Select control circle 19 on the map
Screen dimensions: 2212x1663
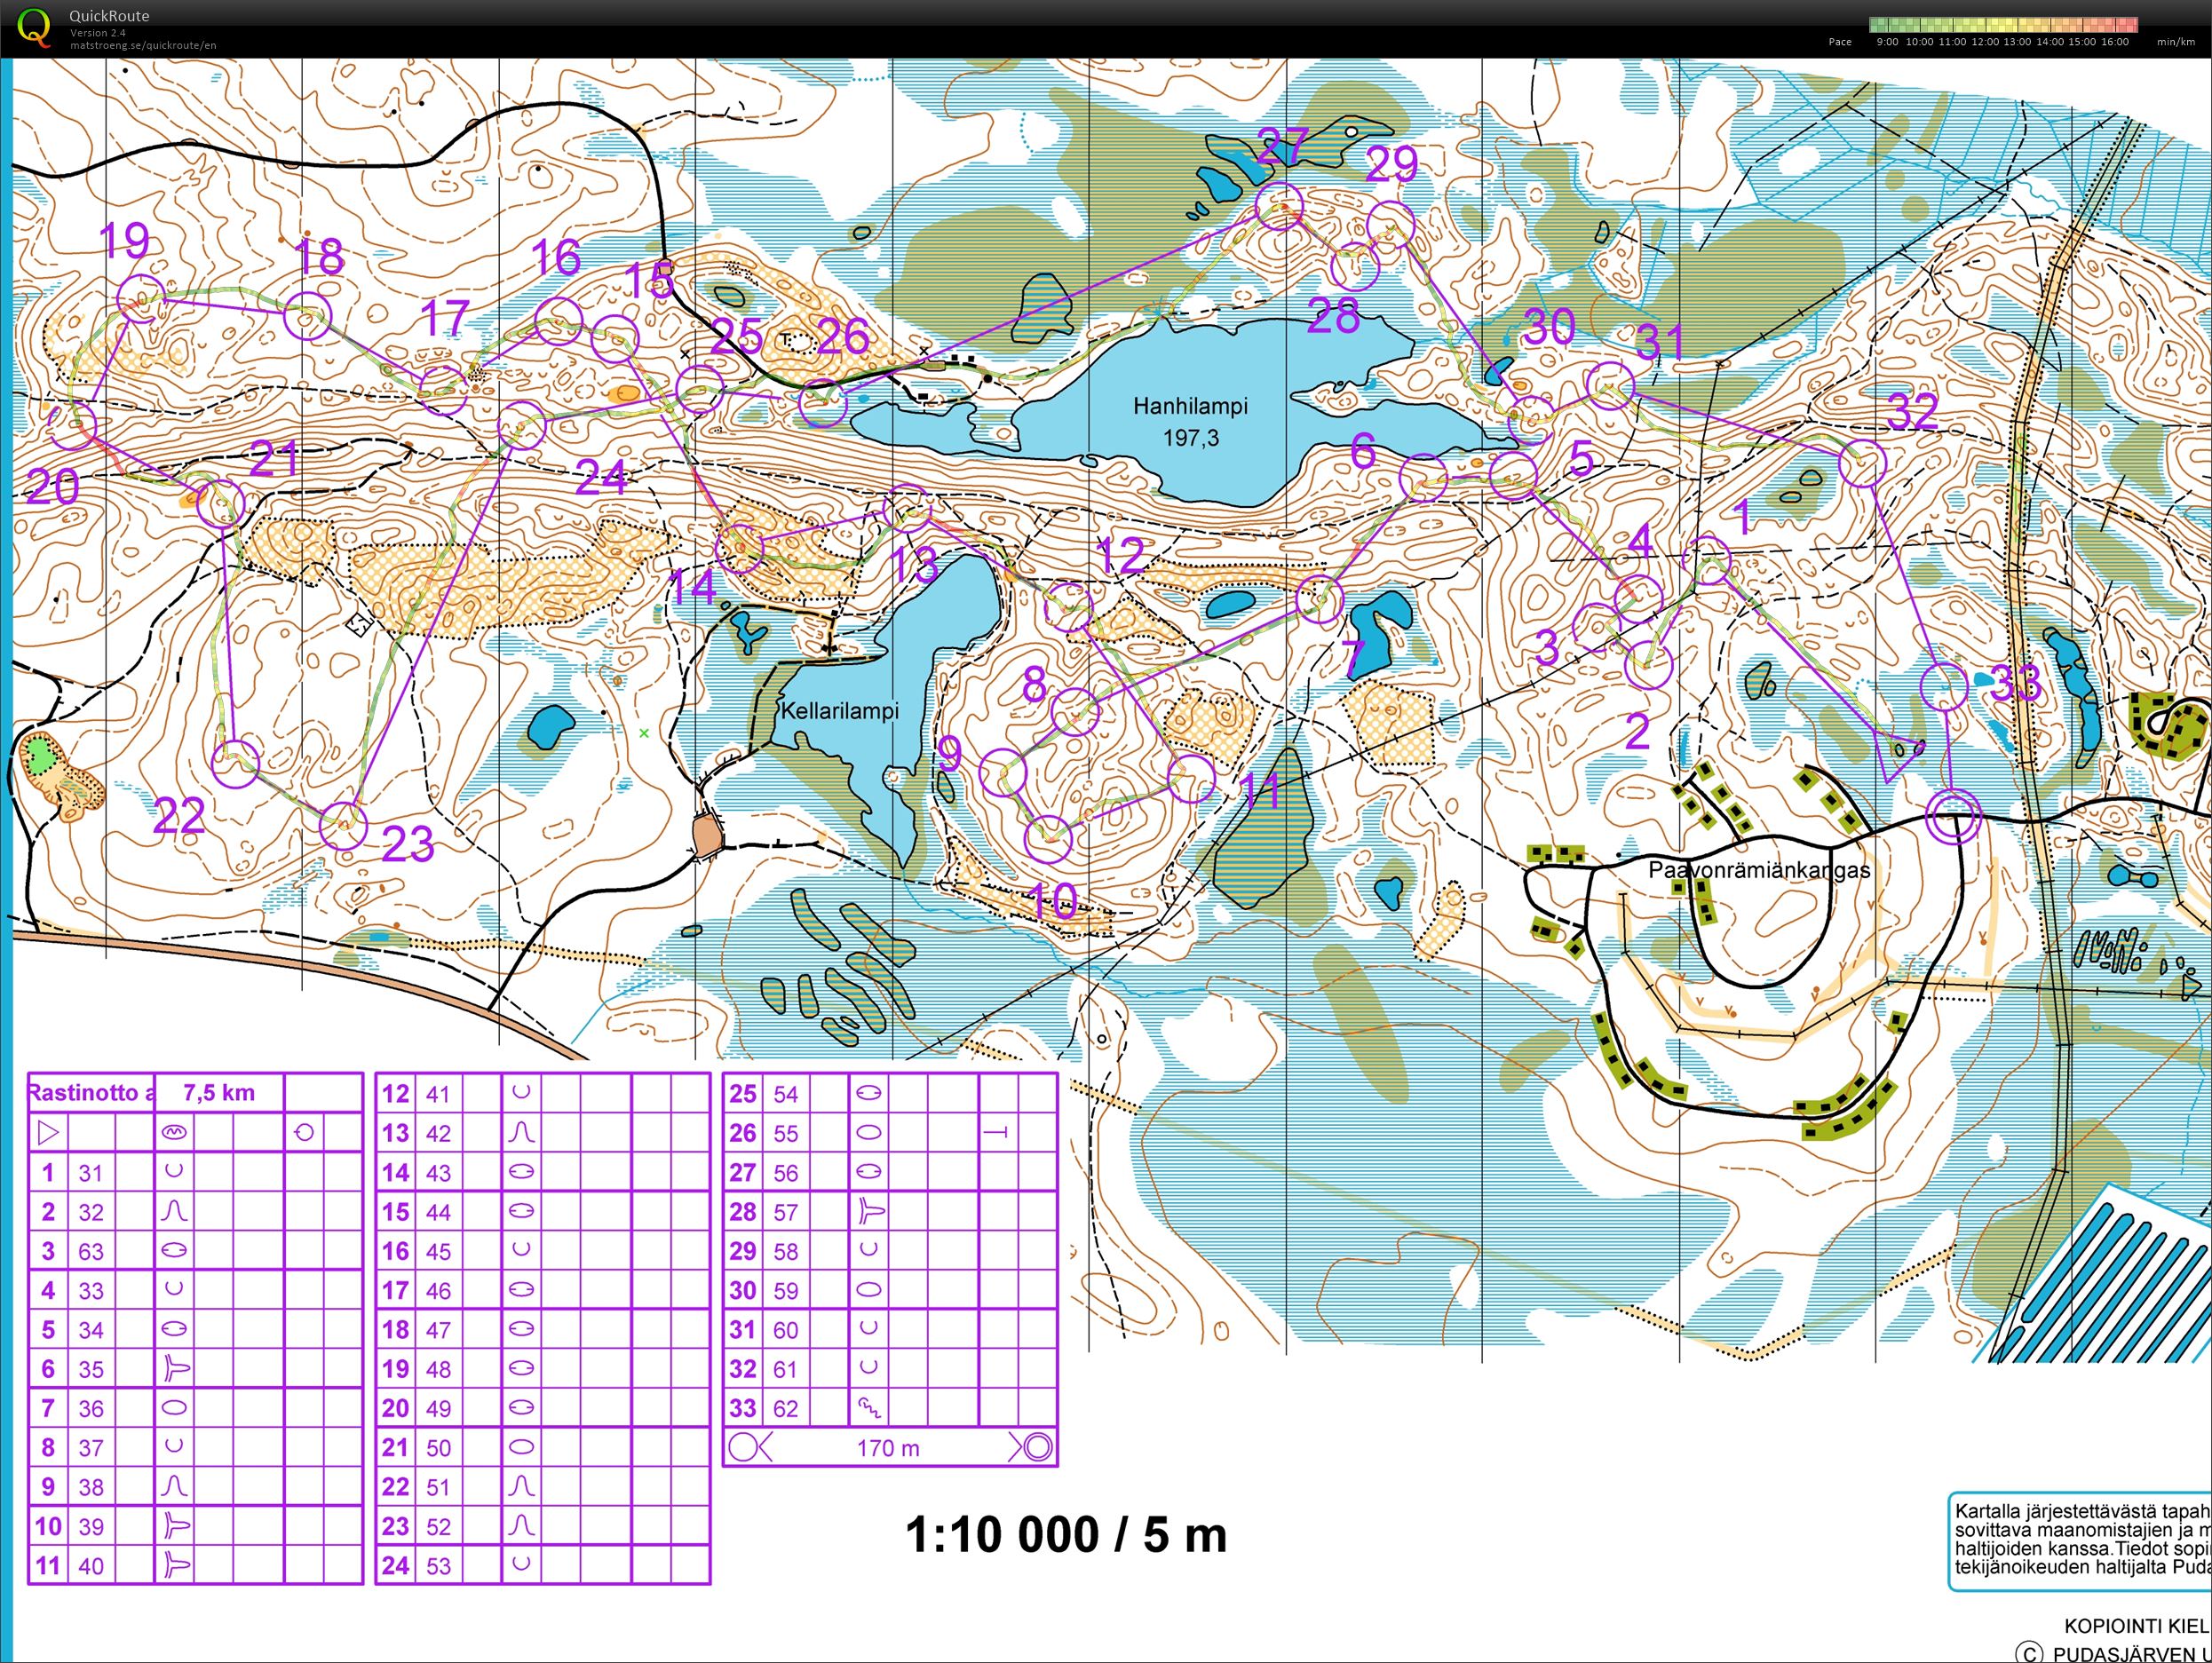coord(141,299)
